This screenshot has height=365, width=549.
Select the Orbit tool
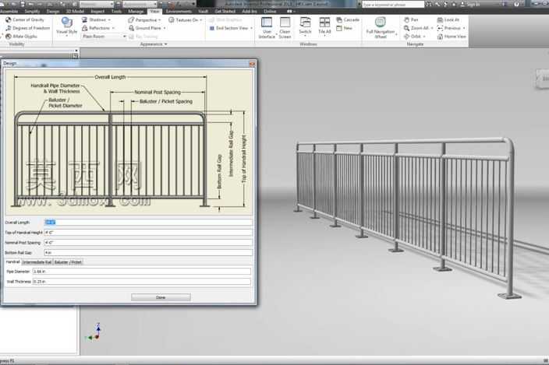413,37
